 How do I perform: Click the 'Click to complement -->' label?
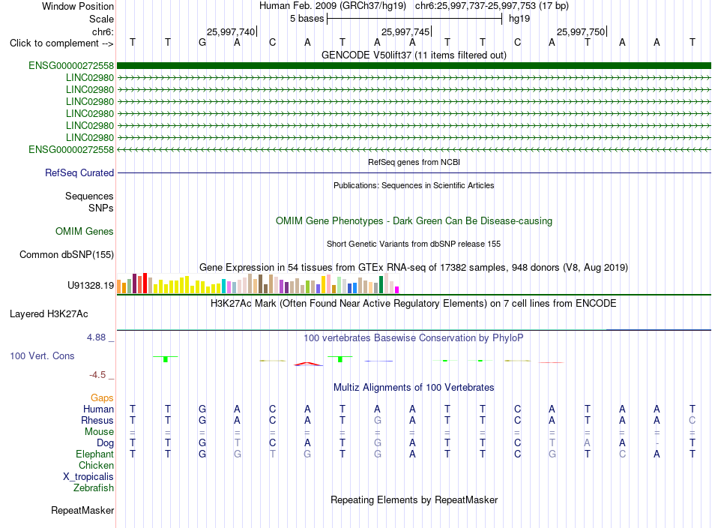(x=61, y=43)
